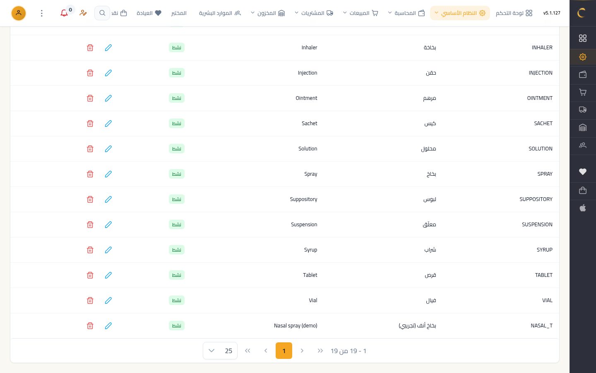Open sidebar dashboard grid icon
The image size is (596, 373).
(583, 38)
